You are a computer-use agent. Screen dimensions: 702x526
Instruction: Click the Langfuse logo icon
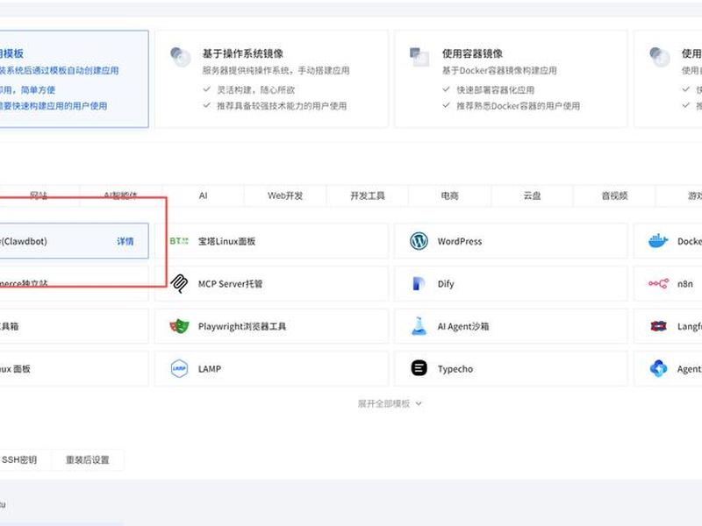click(658, 326)
